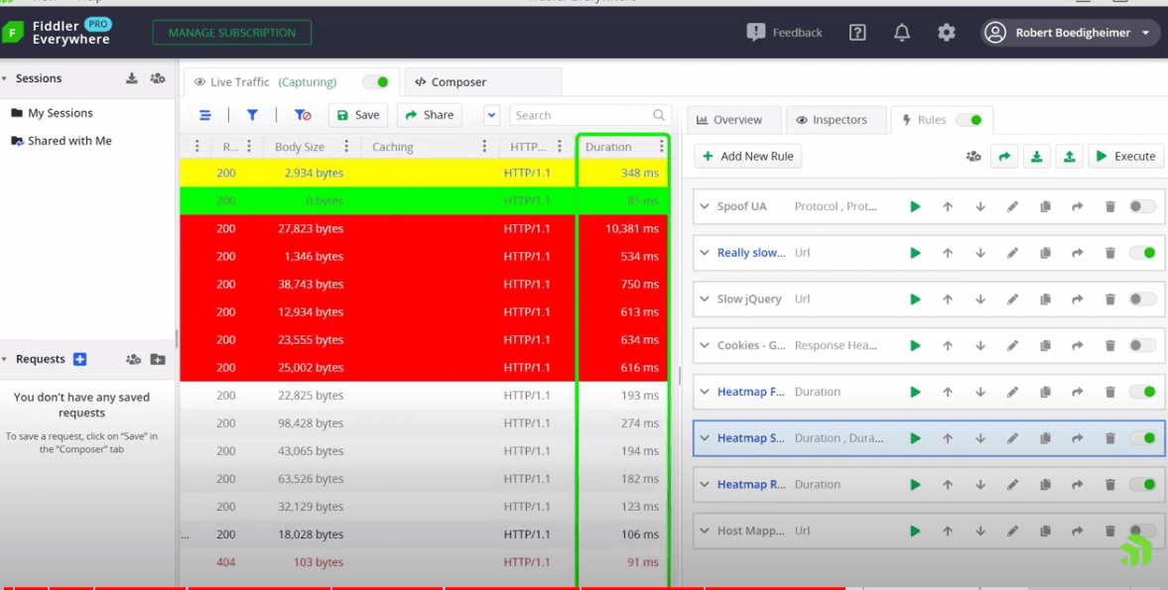Open Body Size column options menu

[346, 148]
